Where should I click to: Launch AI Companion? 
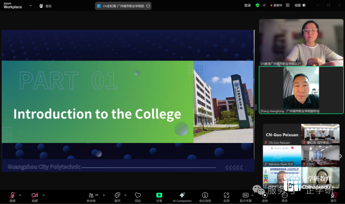pos(182,196)
